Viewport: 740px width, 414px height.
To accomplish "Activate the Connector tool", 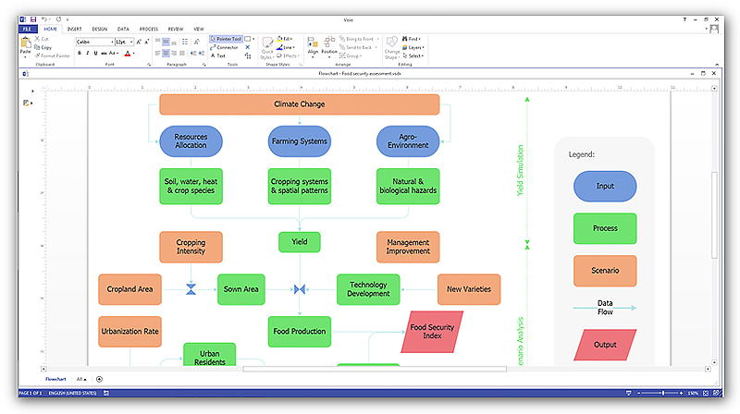I will (x=222, y=47).
